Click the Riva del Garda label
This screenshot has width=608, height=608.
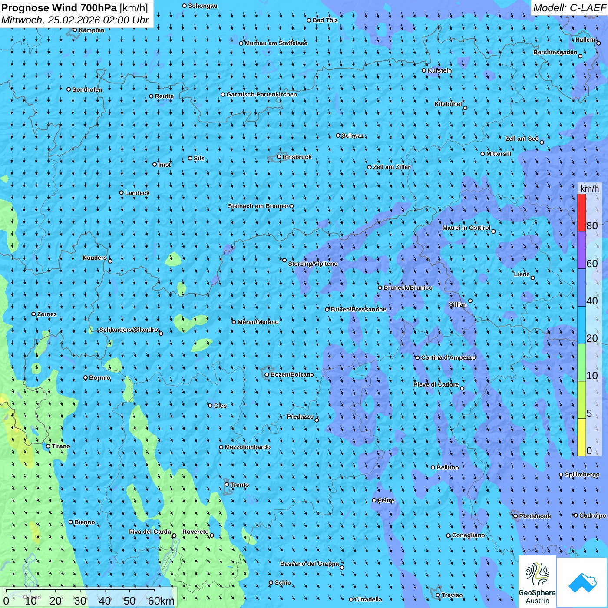(x=150, y=532)
